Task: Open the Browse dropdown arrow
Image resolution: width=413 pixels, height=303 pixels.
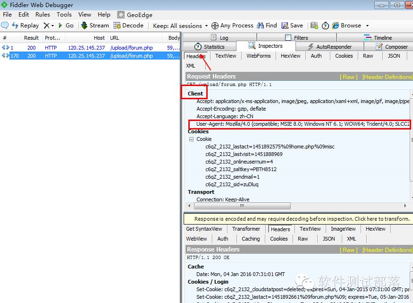Action: pos(367,26)
